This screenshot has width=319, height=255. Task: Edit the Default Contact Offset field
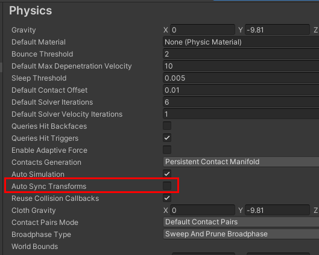(241, 90)
